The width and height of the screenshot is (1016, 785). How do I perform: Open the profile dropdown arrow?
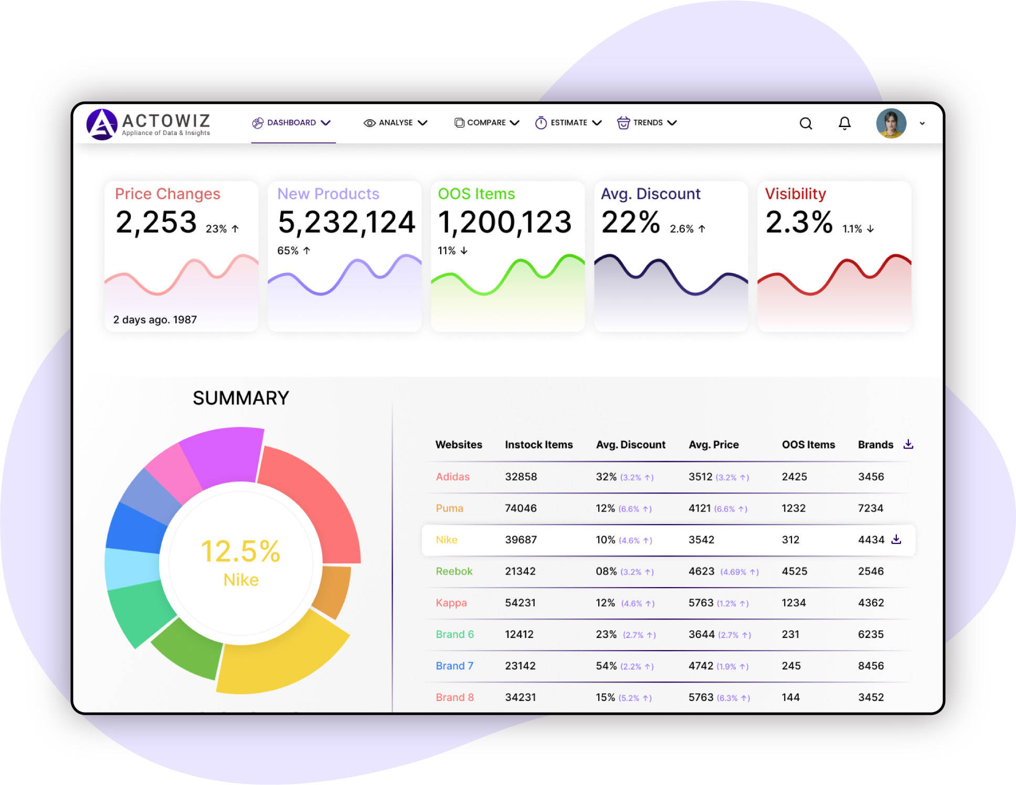point(922,124)
